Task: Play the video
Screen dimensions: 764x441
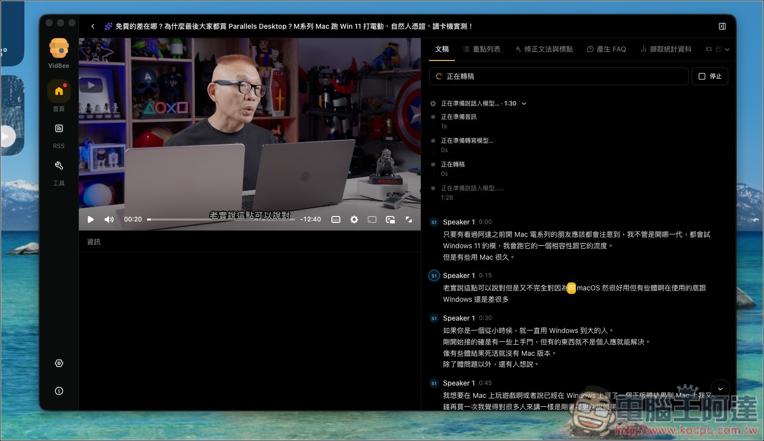Action: 91,220
